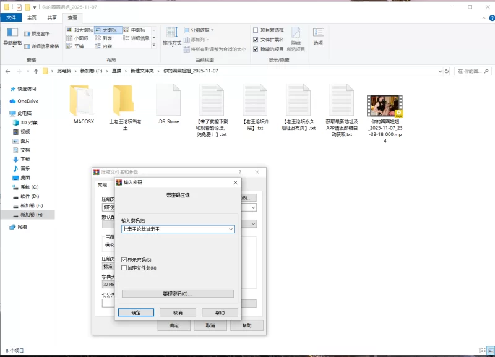Image resolution: width=495 pixels, height=357 pixels.
Task: Size all columns to fit
Action: click(215, 49)
